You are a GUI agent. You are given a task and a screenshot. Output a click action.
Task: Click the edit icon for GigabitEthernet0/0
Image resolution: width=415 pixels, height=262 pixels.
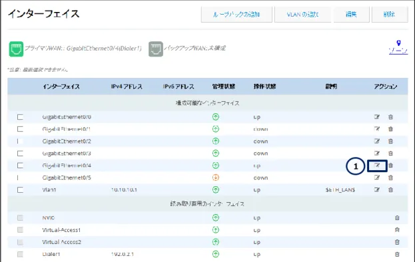[377, 117]
